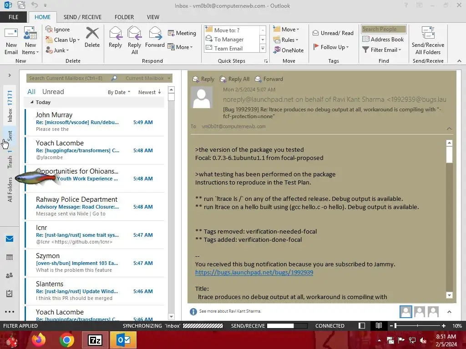This screenshot has width=466, height=349.
Task: Open the Current Mailbox scope dropdown
Action: click(148, 78)
